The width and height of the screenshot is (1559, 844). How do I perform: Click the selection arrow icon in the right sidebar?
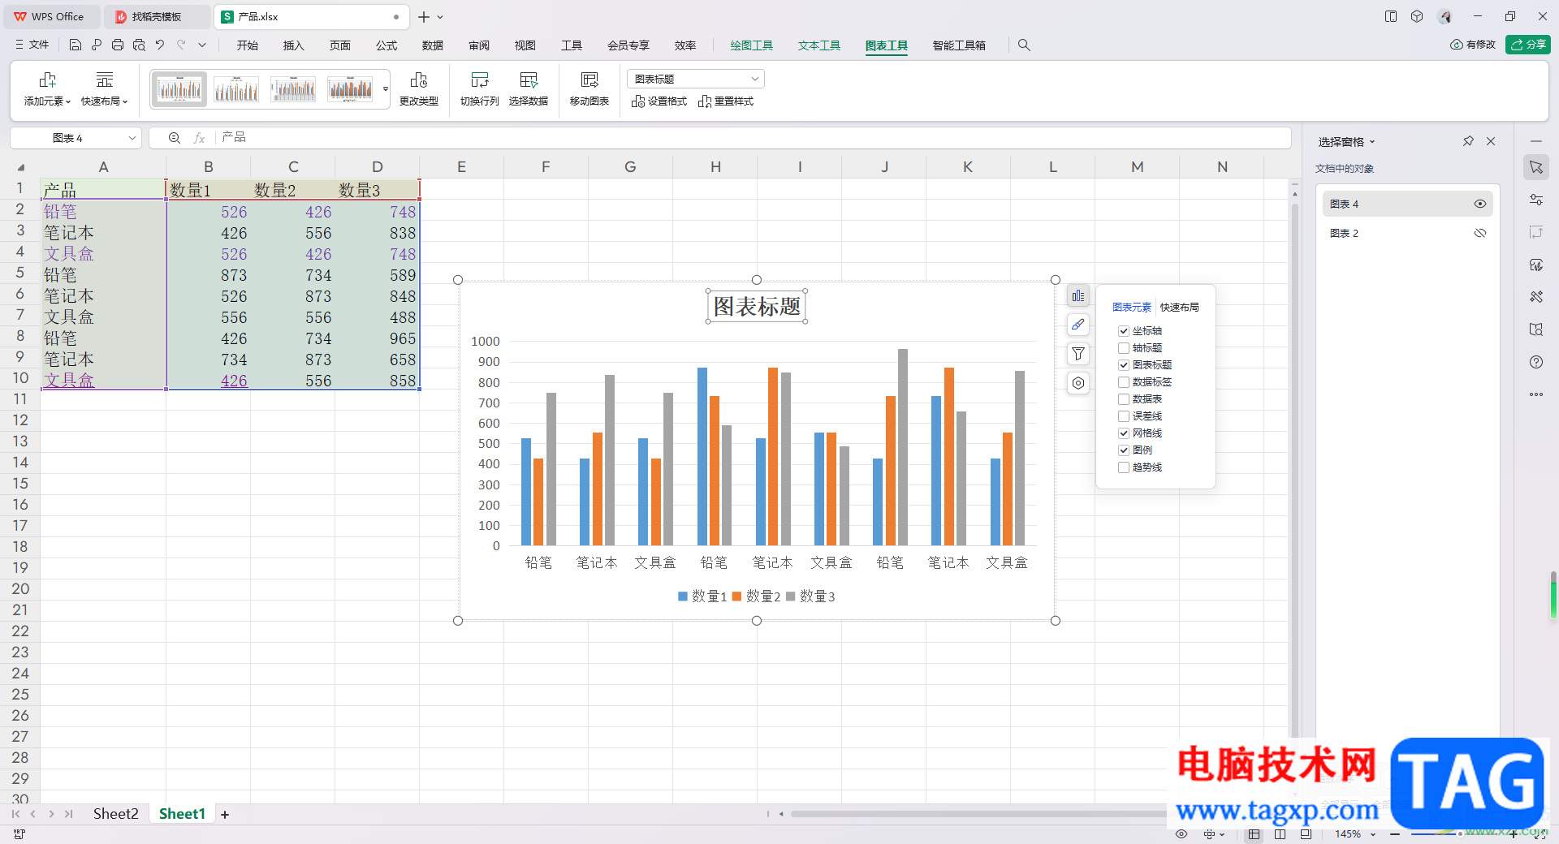pyautogui.click(x=1535, y=167)
